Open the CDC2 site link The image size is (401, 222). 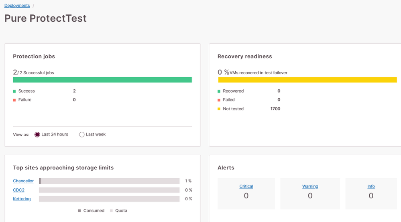(x=18, y=190)
